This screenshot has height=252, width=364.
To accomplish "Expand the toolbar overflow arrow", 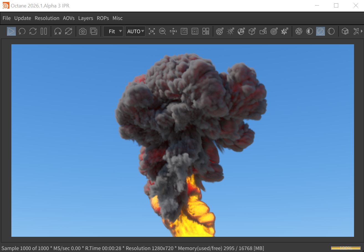I will point(362,31).
